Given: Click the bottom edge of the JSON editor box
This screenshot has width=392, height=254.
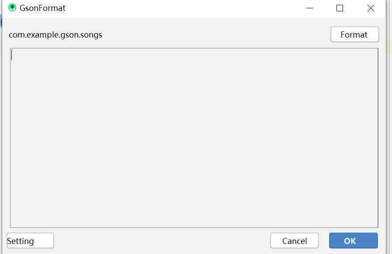Looking at the screenshot, I should [194, 227].
